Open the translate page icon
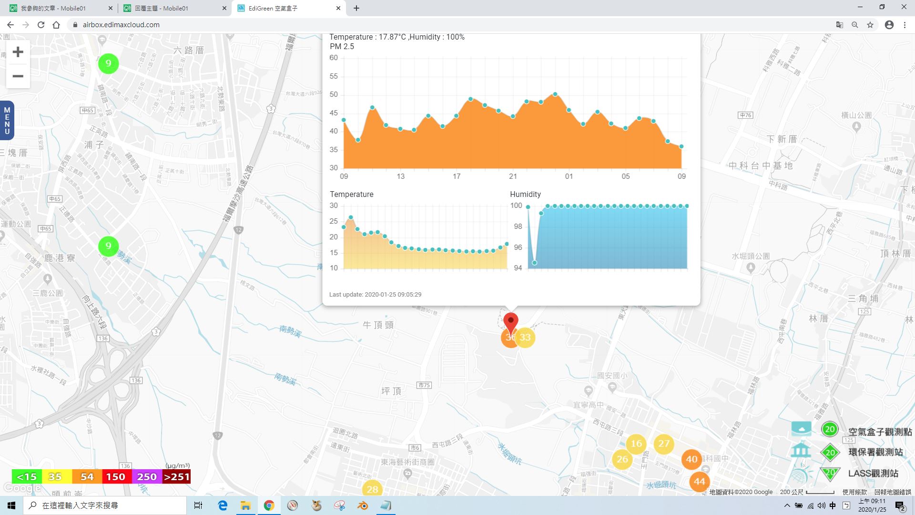Viewport: 915px width, 515px height. coord(840,25)
